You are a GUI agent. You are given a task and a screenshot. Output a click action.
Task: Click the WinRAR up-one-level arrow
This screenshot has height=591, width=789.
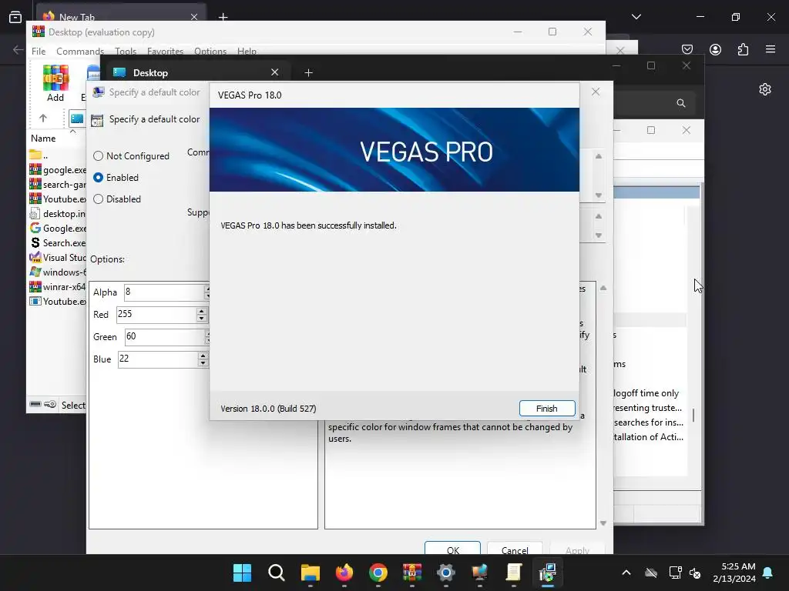(x=43, y=118)
